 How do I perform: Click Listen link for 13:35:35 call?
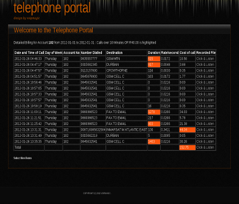click(205, 141)
